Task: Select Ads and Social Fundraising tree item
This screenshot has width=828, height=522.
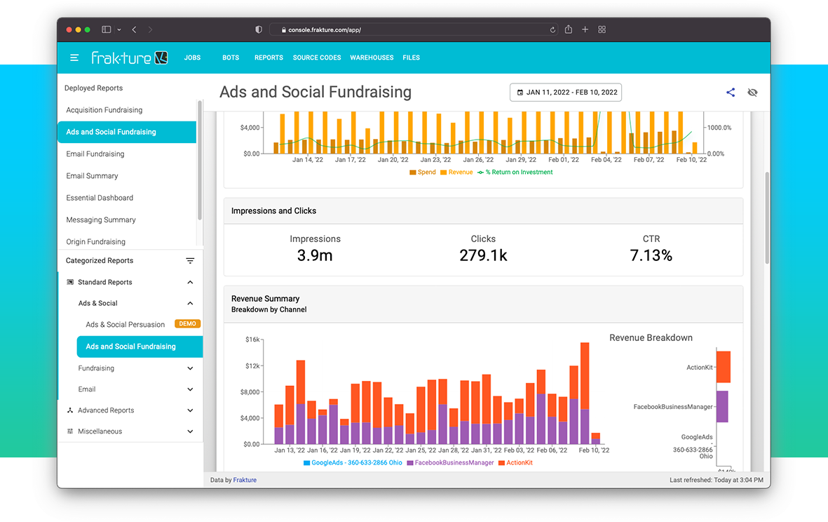Action: pyautogui.click(x=140, y=347)
